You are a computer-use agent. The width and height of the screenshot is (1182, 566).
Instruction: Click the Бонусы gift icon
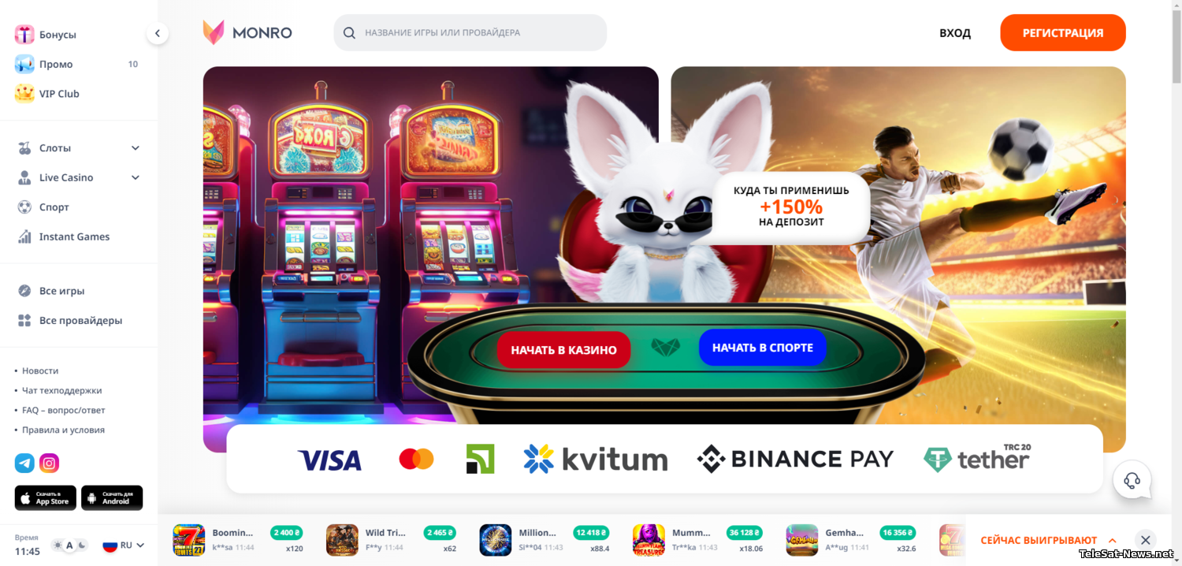[x=24, y=35]
